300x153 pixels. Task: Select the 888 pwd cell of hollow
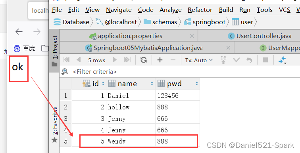[x=177, y=107]
